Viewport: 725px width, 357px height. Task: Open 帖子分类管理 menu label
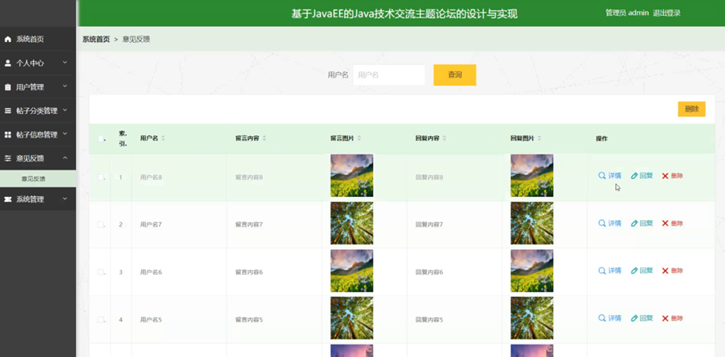[37, 111]
